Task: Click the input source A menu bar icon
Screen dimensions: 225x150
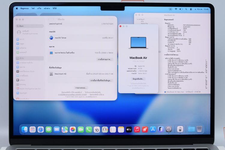Action: click(170, 9)
